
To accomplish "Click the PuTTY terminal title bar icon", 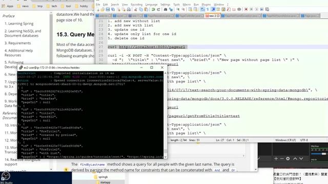I will pos(20,67).
